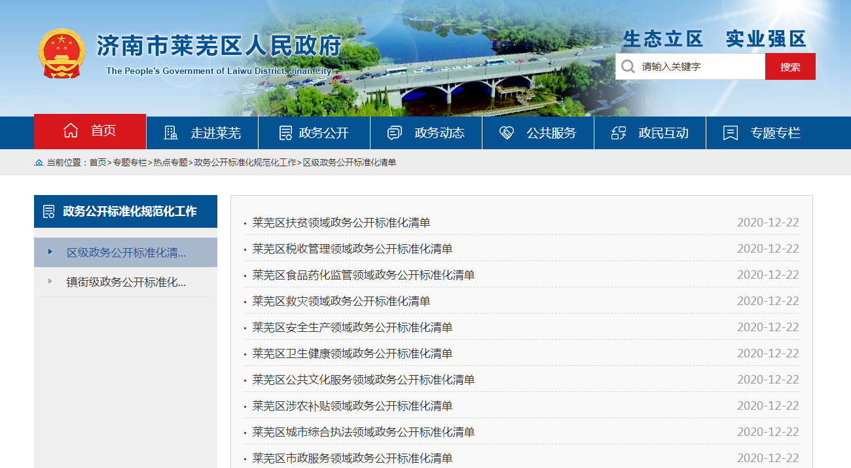
Task: Click the 济南市莱芜区人民政府 site title
Action: click(x=219, y=46)
